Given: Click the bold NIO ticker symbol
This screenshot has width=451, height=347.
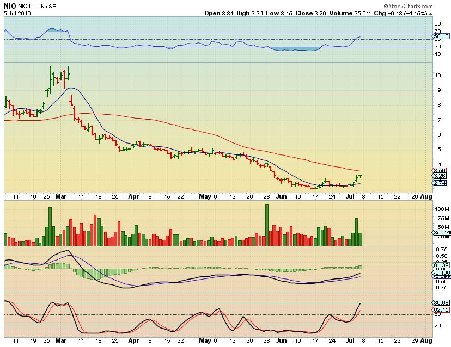Looking at the screenshot, I should point(10,6).
